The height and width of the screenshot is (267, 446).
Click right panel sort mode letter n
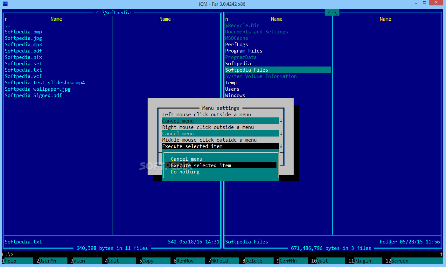point(226,19)
